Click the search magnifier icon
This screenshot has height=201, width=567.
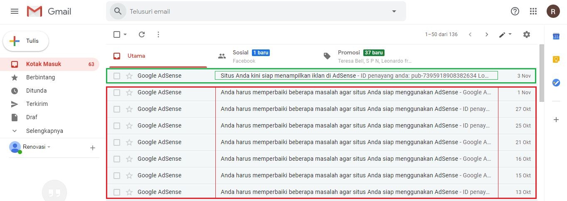pos(118,11)
